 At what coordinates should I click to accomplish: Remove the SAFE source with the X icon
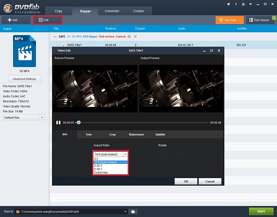tap(135, 36)
